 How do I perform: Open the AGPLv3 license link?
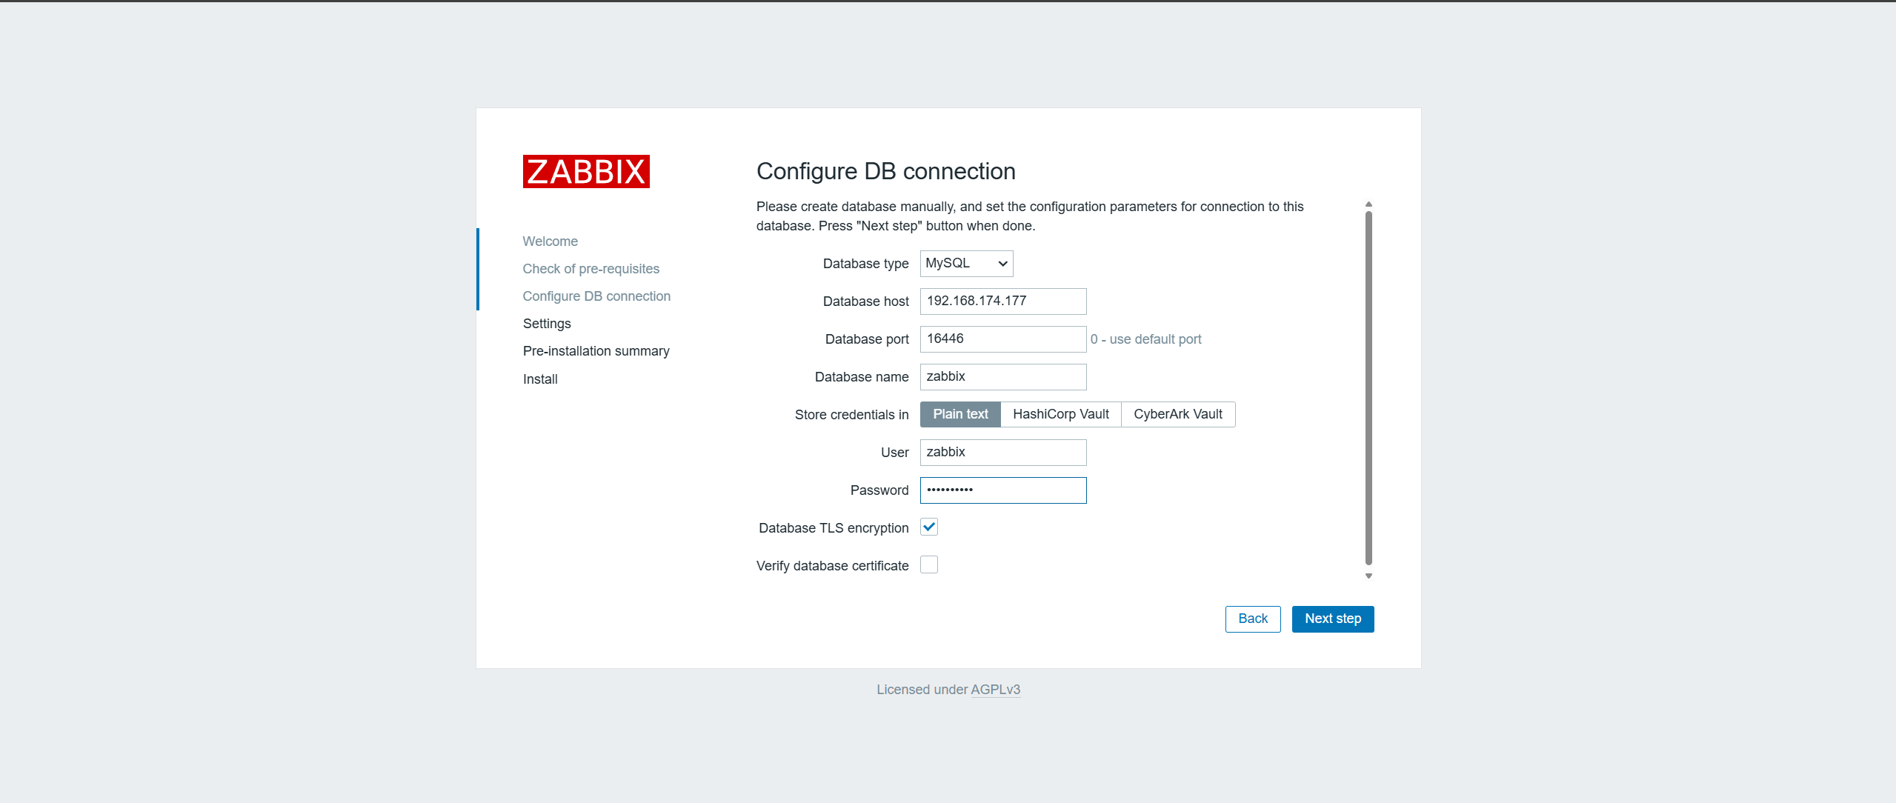click(995, 690)
